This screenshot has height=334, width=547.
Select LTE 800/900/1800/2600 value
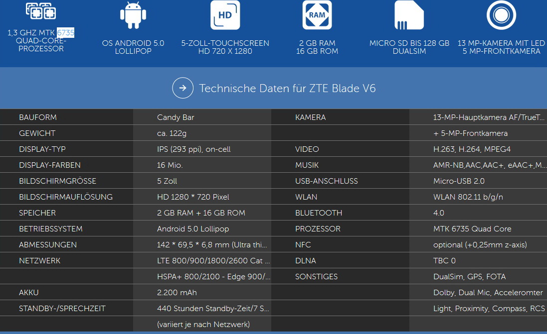(213, 261)
